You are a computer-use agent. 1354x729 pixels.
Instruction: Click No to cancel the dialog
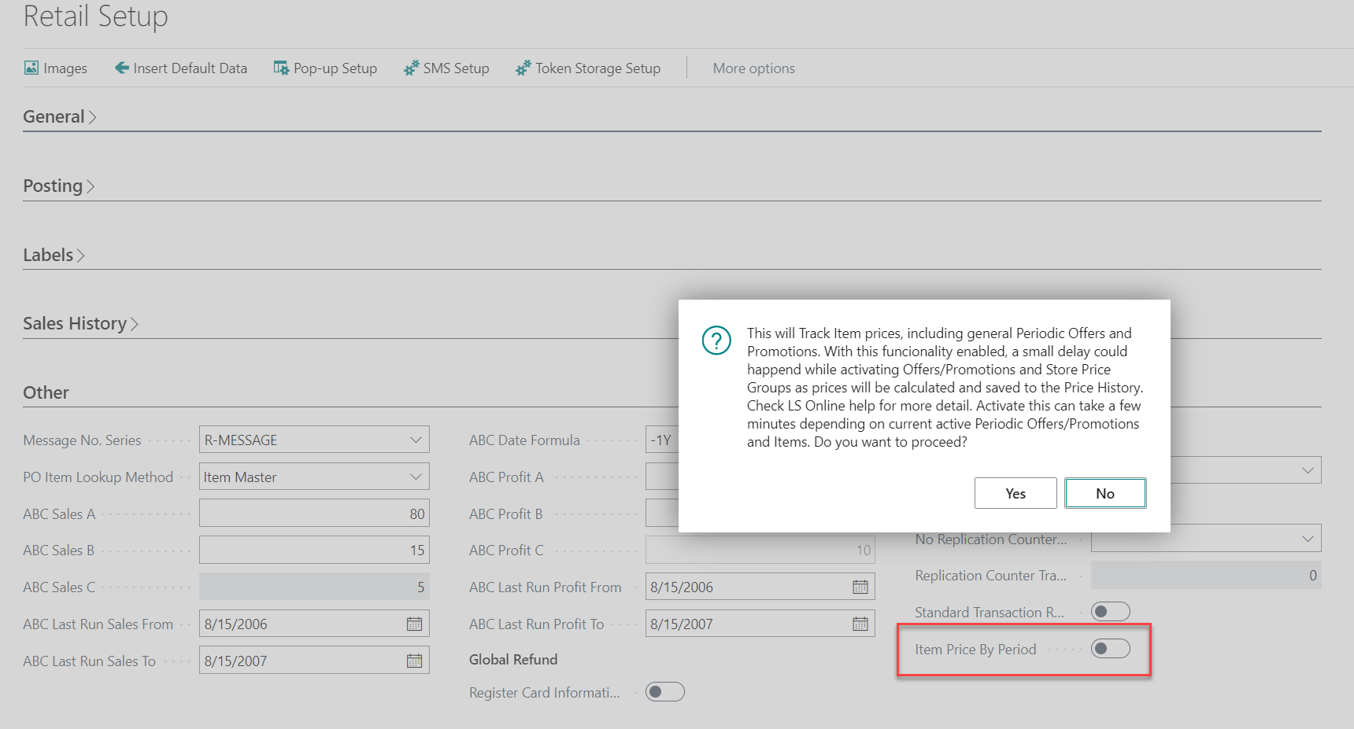[x=1104, y=494]
